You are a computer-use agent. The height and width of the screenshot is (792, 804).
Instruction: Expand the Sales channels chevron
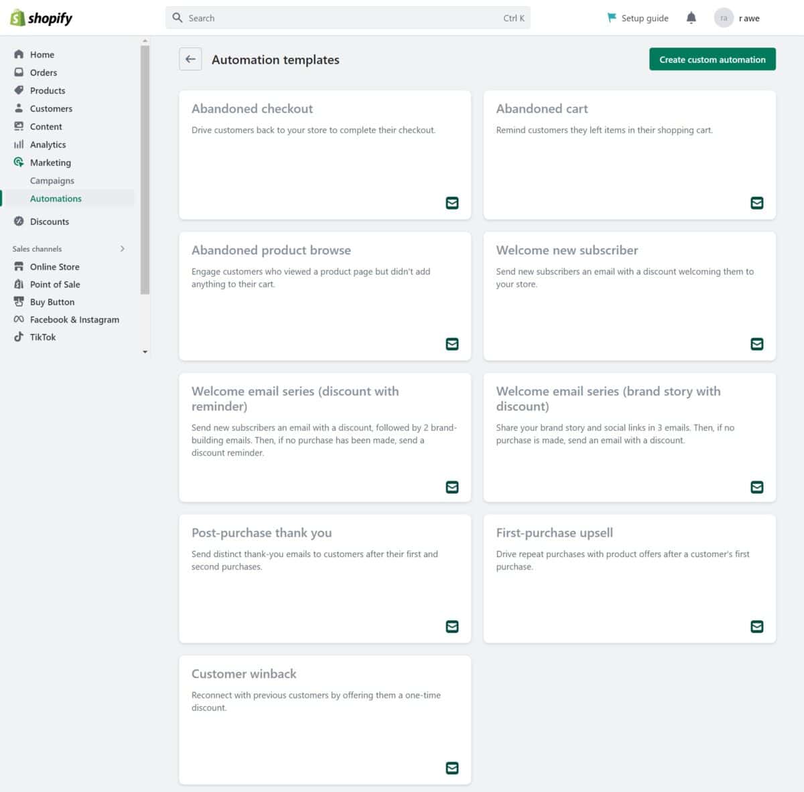122,248
